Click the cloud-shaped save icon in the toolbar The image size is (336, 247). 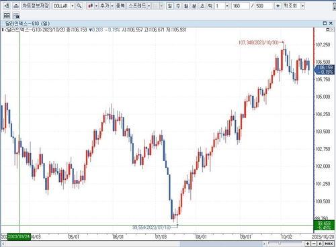click(x=16, y=6)
